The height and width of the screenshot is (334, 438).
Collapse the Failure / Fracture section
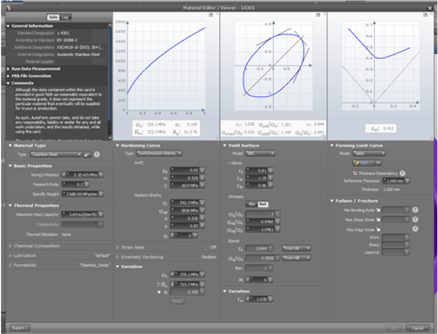click(x=332, y=201)
